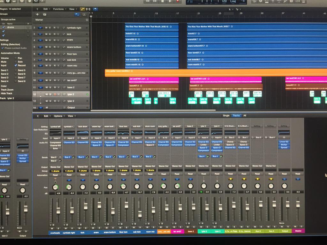Open the tracks area Functions menu

tap(59, 9)
